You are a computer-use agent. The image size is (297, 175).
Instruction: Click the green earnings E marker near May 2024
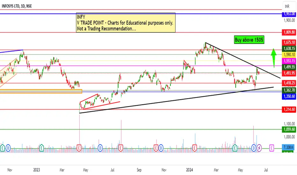tap(235, 148)
